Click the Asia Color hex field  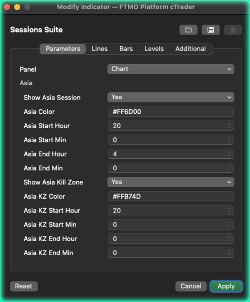click(171, 112)
